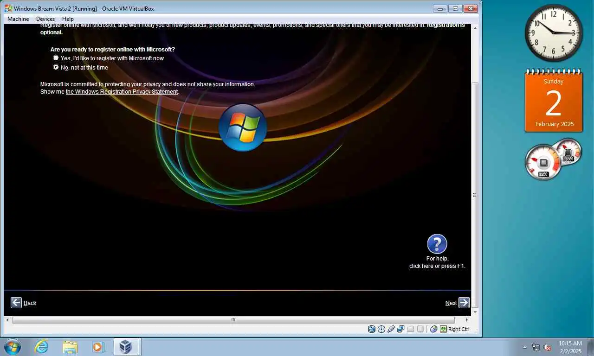Viewport: 594px width, 356px height.
Task: Launch Internet Explorer from the taskbar
Action: coord(42,347)
